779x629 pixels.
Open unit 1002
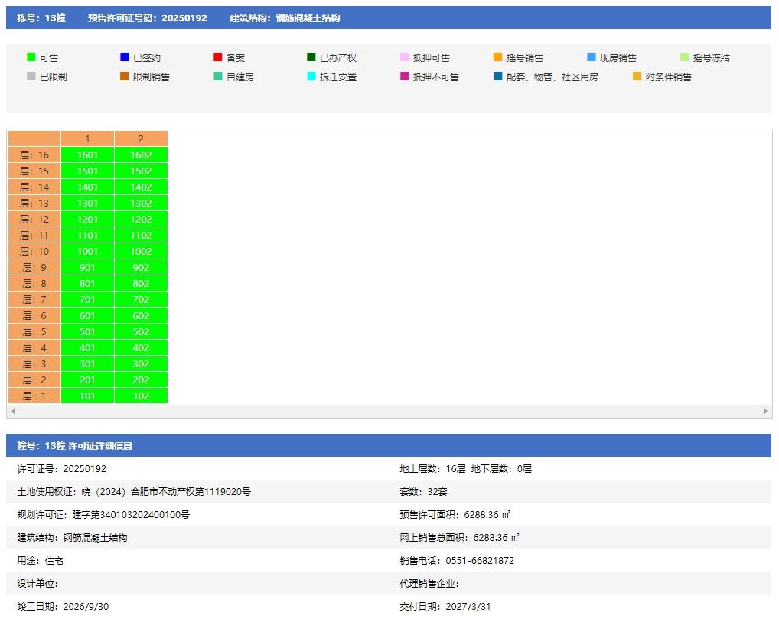pos(141,252)
